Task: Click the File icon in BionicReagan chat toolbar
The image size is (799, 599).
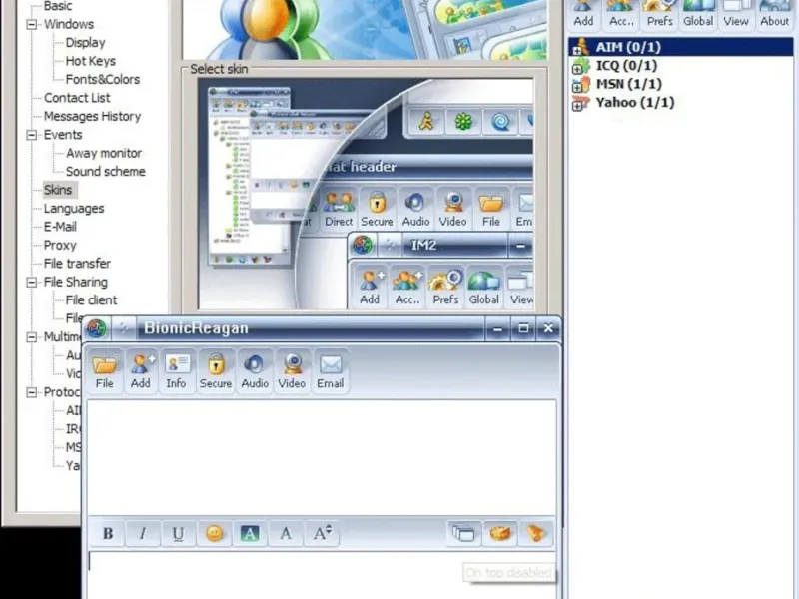Action: click(105, 371)
